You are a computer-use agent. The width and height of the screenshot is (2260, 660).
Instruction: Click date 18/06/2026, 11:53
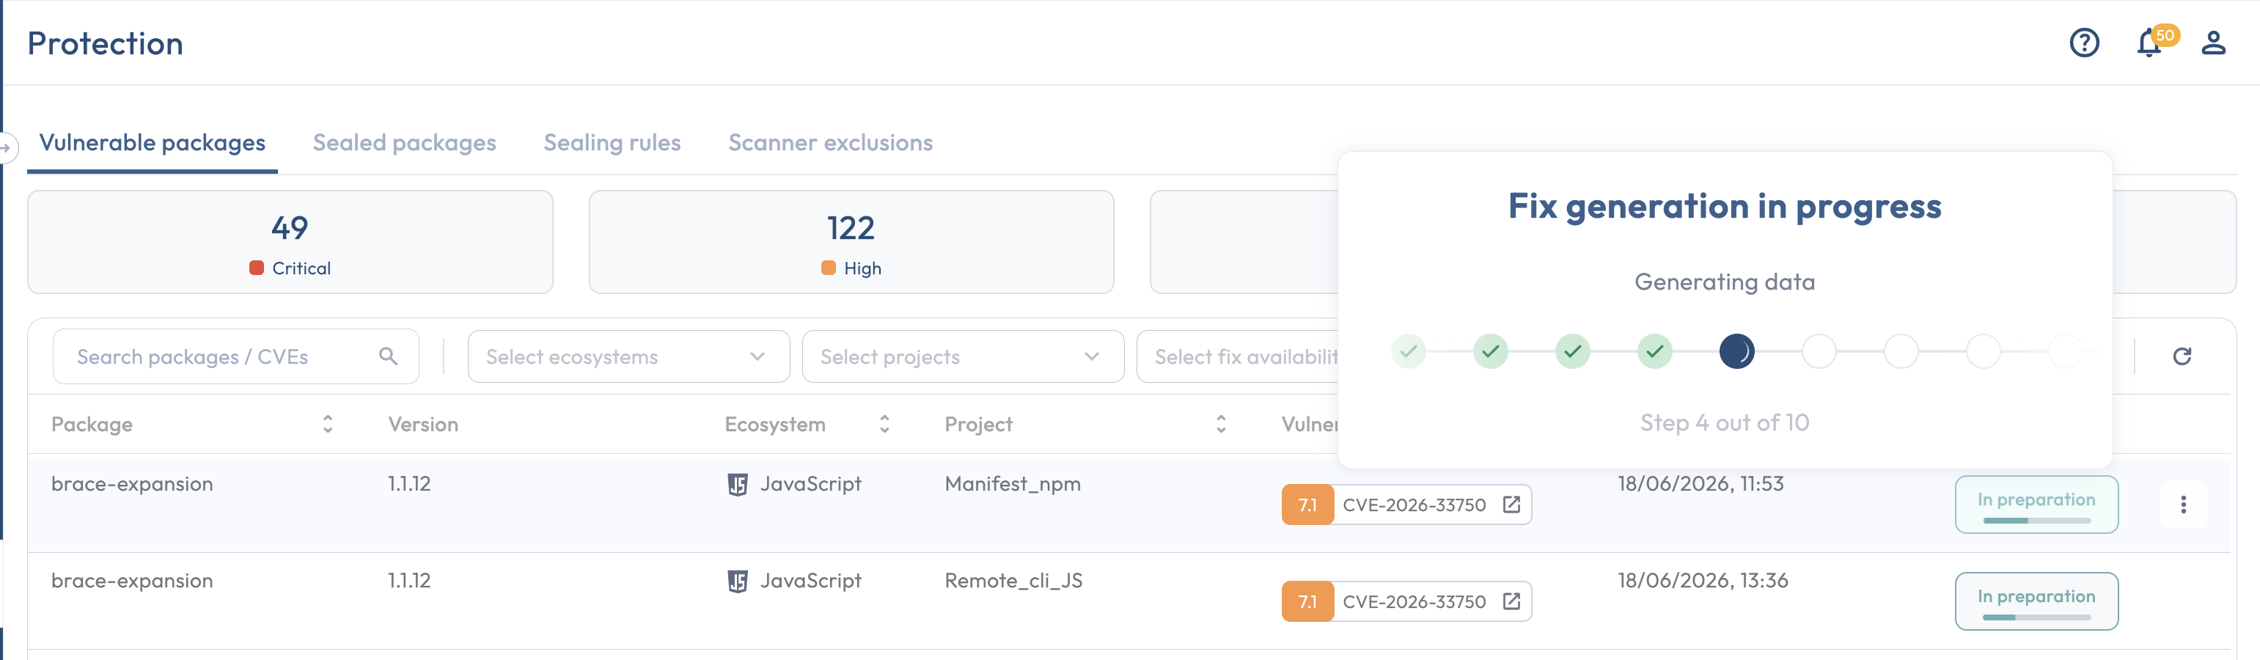1700,485
